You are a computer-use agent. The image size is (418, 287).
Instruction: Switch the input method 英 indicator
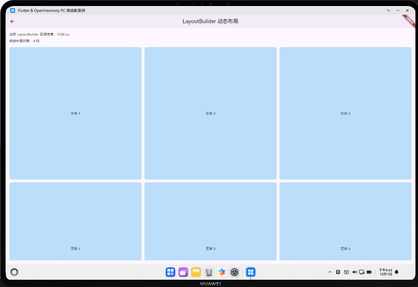tap(338, 272)
